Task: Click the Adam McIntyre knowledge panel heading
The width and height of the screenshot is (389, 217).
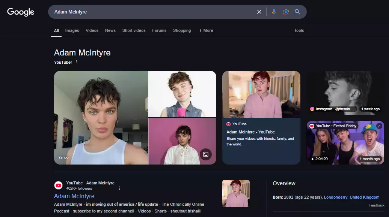Action: pos(82,52)
